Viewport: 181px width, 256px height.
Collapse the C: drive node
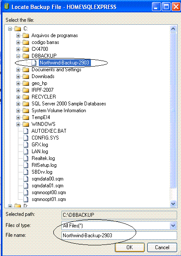point(10,29)
